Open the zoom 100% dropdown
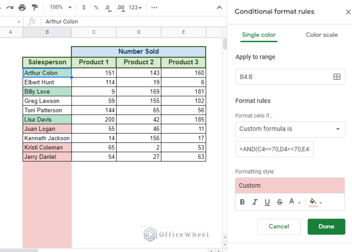The height and width of the screenshot is (252, 352). pos(61,7)
